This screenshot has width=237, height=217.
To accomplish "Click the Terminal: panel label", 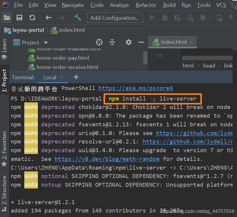I will point(23,77).
